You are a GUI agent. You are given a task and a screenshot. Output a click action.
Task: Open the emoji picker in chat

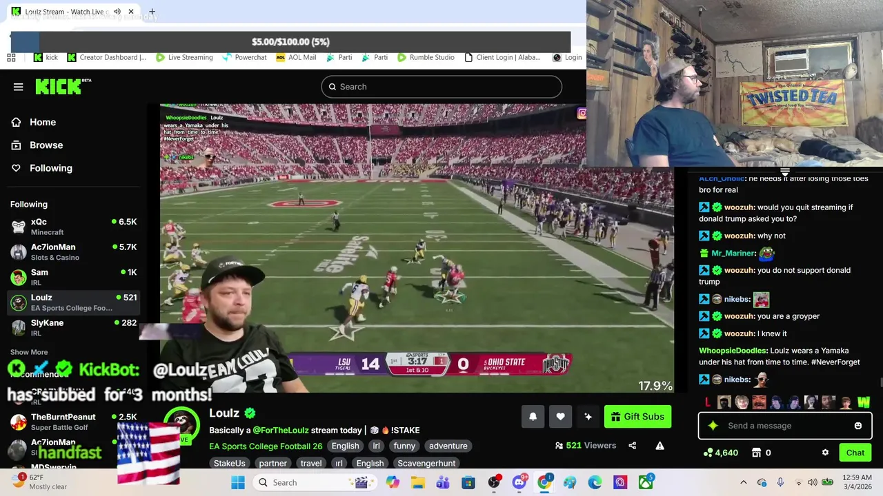point(857,426)
